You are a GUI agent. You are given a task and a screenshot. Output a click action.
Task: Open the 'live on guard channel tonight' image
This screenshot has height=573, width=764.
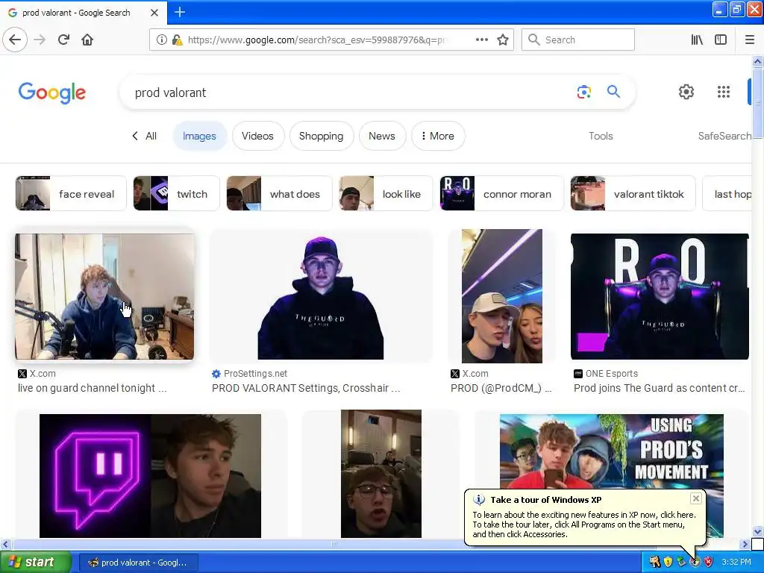click(x=104, y=297)
